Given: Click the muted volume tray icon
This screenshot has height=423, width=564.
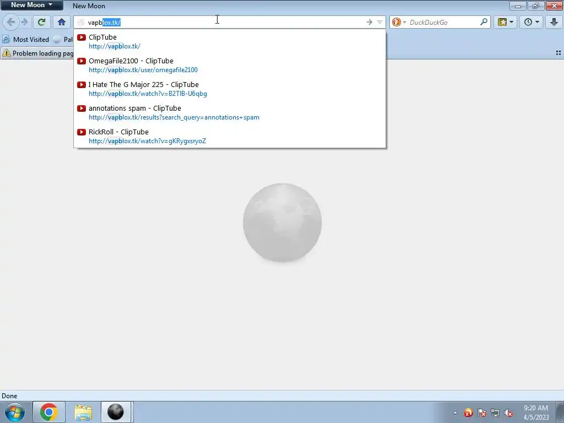Looking at the screenshot, I should coord(508,413).
